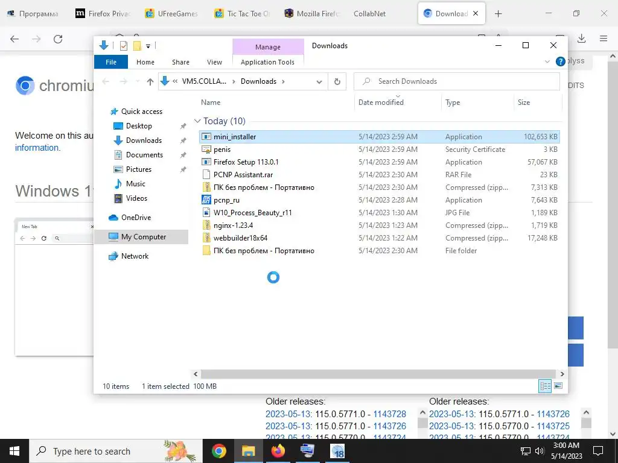Expand the address bar history dropdown
618x463 pixels.
(x=319, y=82)
